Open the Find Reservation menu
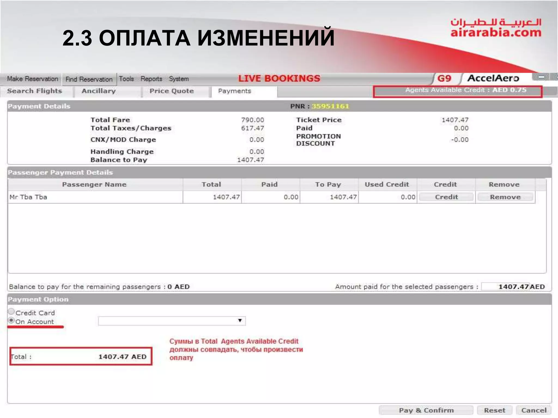The image size is (558, 418). pyautogui.click(x=89, y=79)
